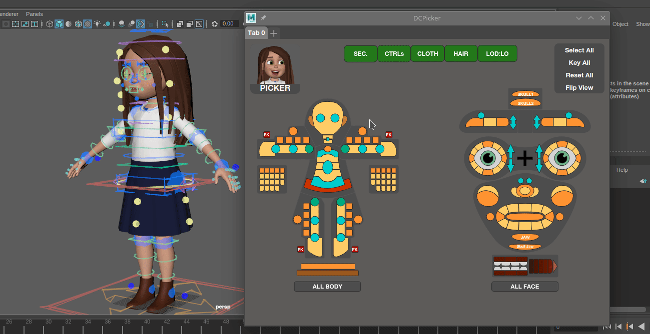Viewport: 650px width, 334px height.
Task: Toggle textured checkerboard display icon
Action: tap(87, 23)
